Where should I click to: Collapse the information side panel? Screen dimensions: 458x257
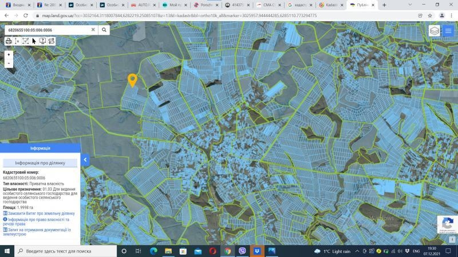85,160
